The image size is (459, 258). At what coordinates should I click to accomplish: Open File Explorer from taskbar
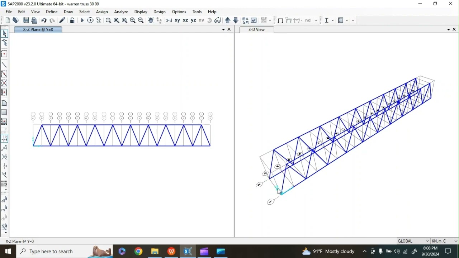pyautogui.click(x=155, y=252)
